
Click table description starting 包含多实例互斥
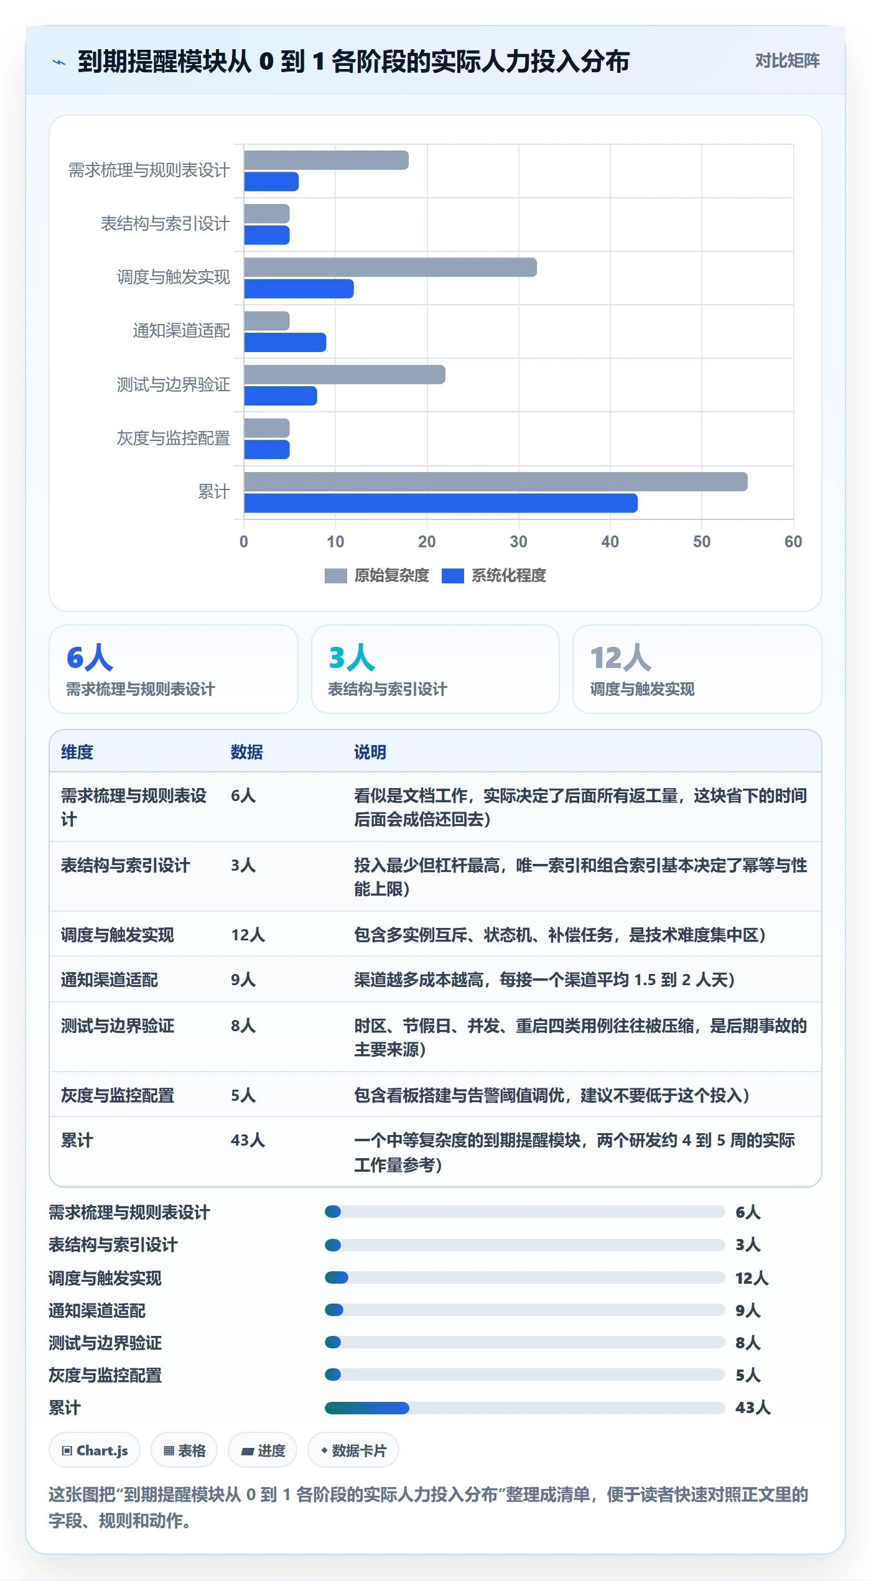click(x=560, y=935)
